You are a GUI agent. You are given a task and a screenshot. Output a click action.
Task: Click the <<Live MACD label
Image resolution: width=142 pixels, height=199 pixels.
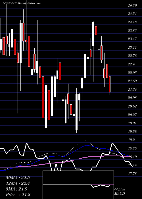[x=120, y=191]
